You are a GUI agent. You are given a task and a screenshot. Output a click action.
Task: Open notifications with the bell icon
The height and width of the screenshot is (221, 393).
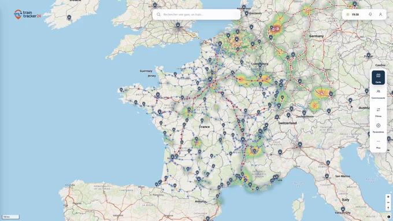tap(370, 14)
